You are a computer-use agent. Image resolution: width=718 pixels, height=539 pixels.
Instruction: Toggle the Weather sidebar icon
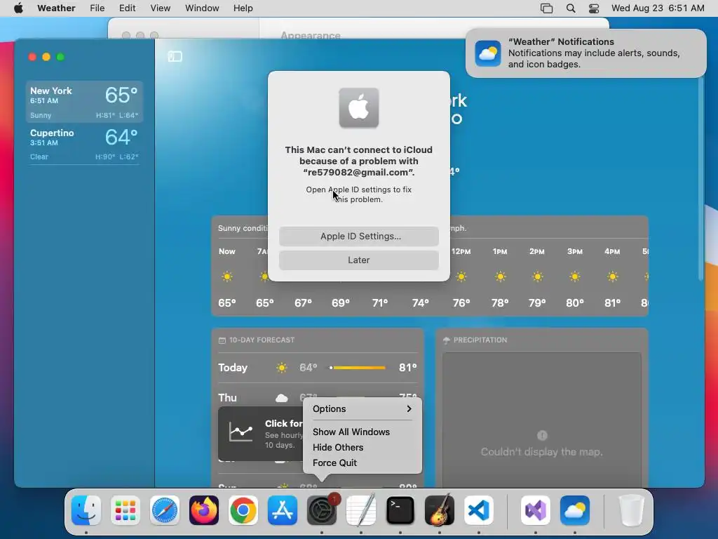point(175,56)
